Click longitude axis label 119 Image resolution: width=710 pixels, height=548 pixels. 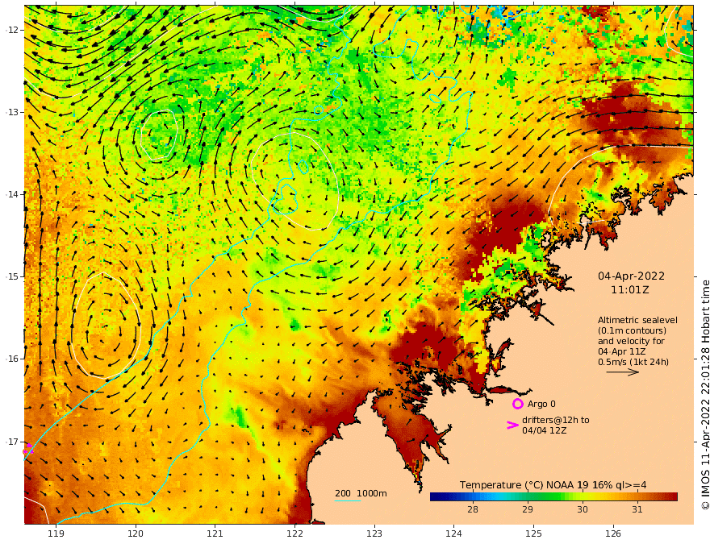[56, 533]
